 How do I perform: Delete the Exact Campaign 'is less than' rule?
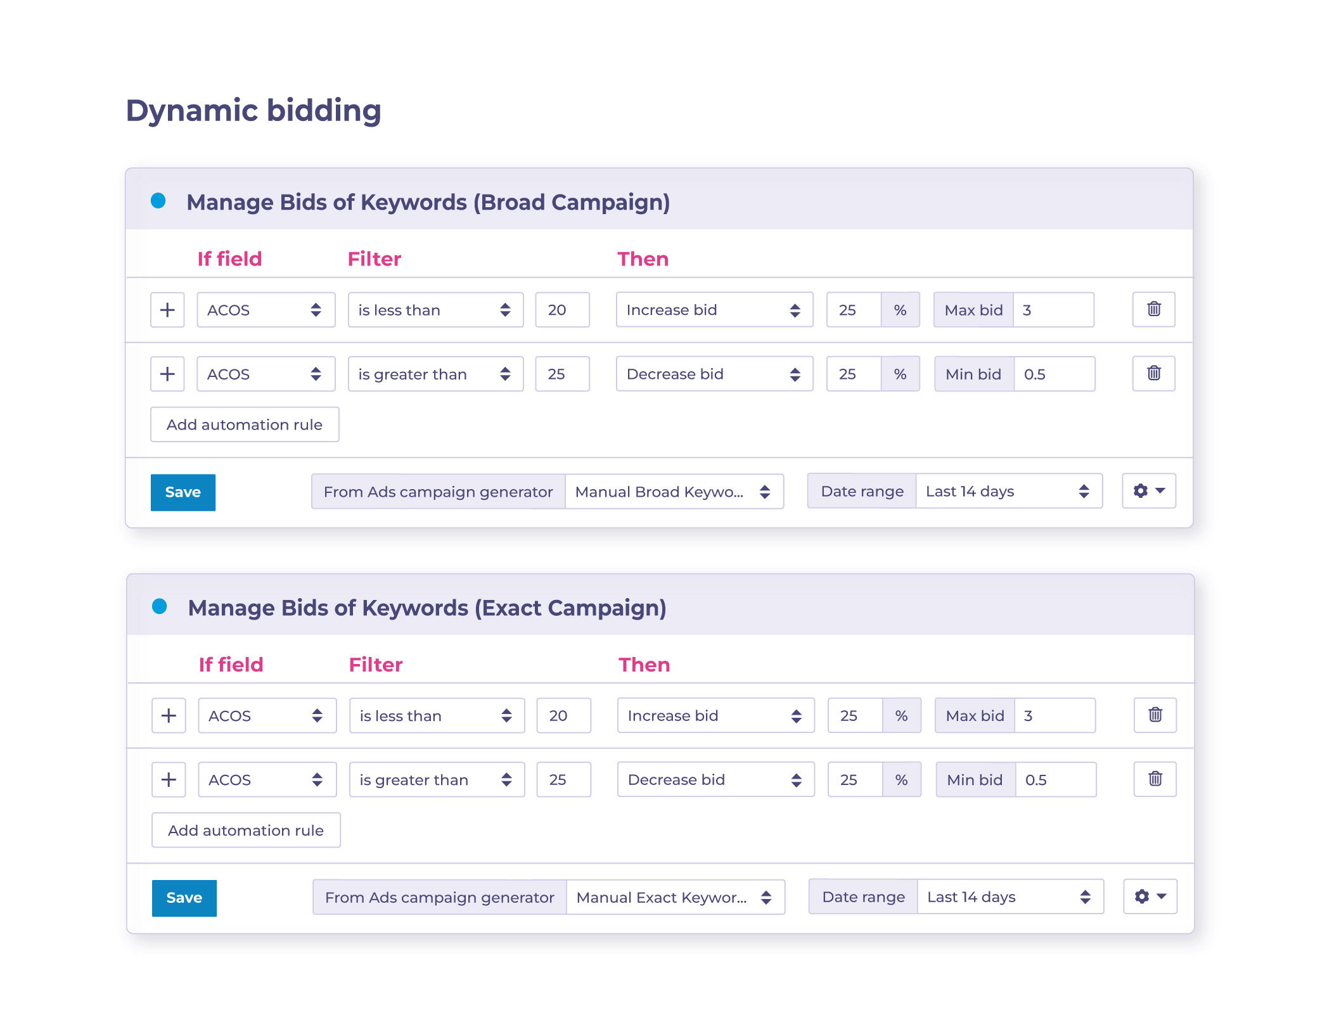(x=1155, y=715)
